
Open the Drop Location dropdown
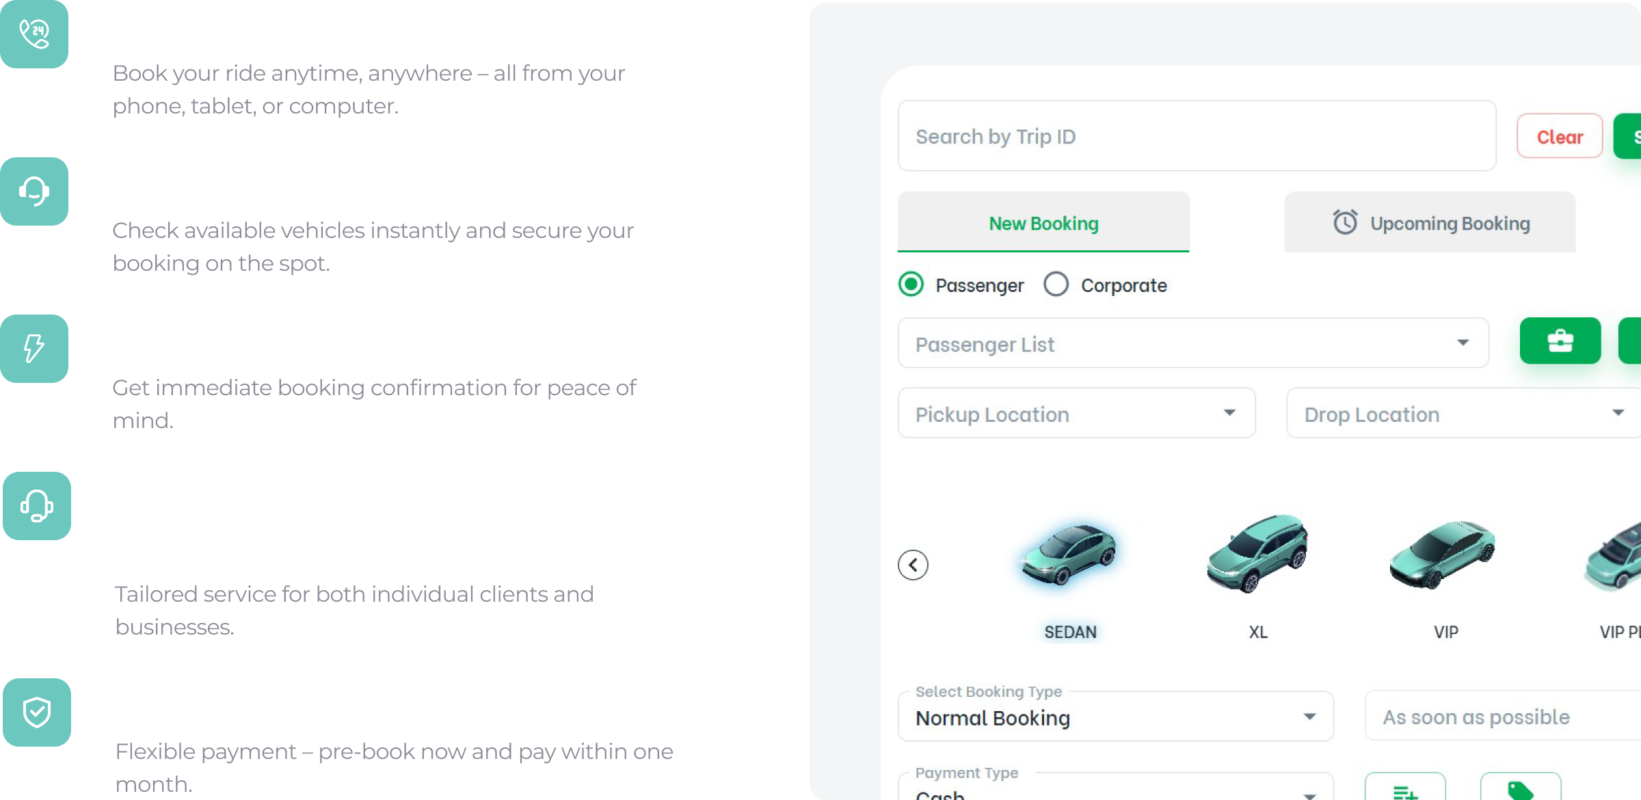point(1463,413)
